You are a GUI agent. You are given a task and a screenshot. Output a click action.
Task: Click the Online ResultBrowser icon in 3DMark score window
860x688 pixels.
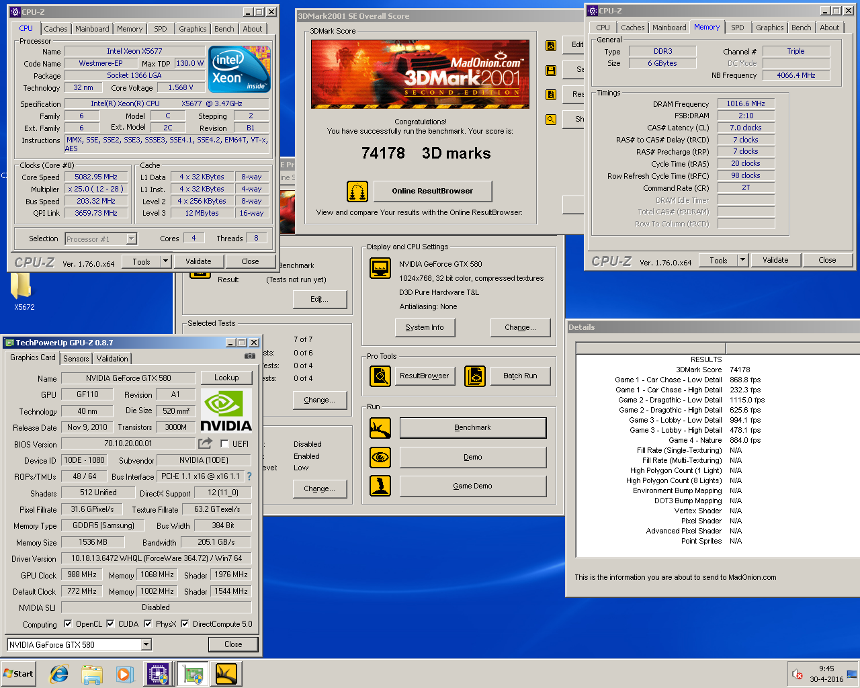[357, 191]
